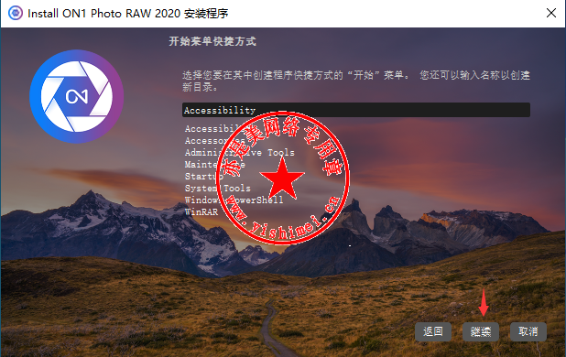Select the Maintenance folder in list

click(x=215, y=164)
